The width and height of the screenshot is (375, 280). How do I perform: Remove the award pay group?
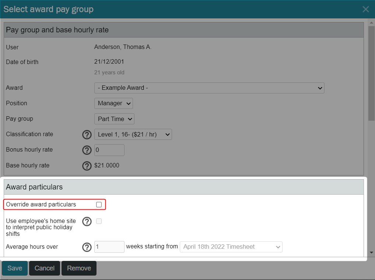79,268
